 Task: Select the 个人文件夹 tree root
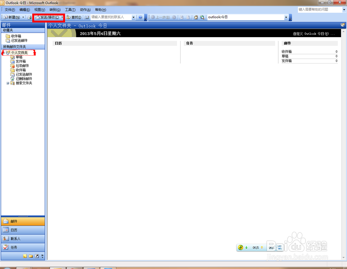pos(19,53)
